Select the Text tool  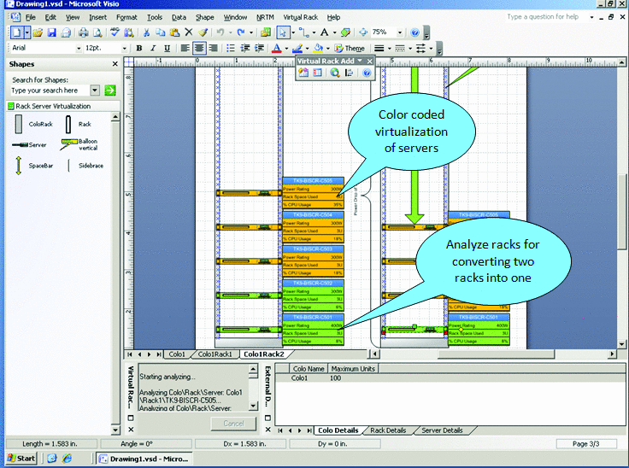(x=325, y=32)
